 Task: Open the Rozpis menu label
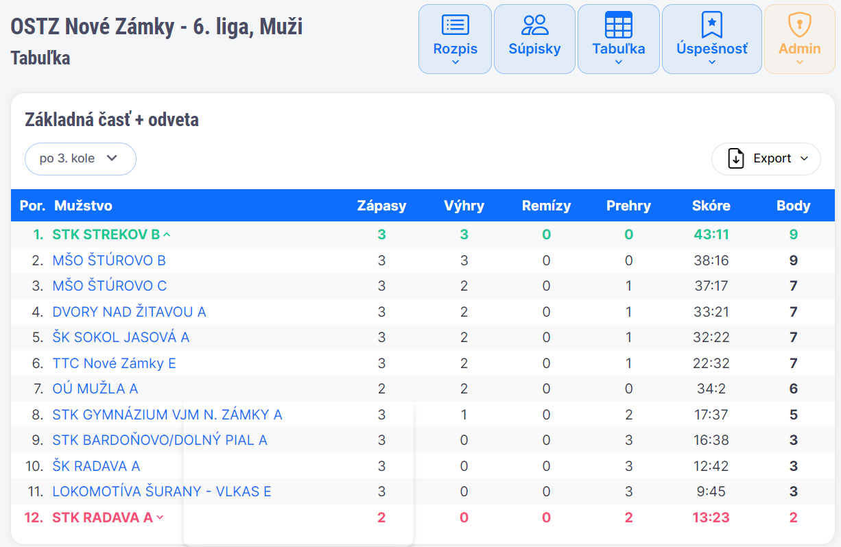[x=455, y=49]
